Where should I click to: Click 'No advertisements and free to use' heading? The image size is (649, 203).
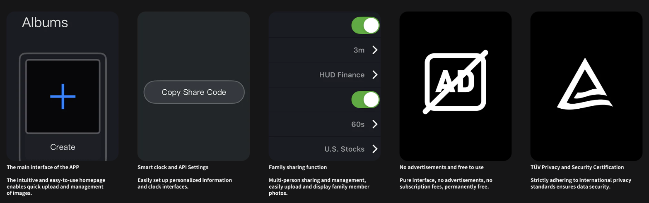click(442, 167)
